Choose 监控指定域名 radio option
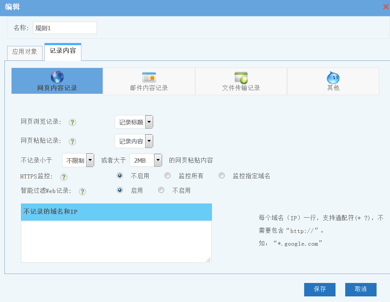Viewport: 390px width, 302px height. pyautogui.click(x=222, y=175)
